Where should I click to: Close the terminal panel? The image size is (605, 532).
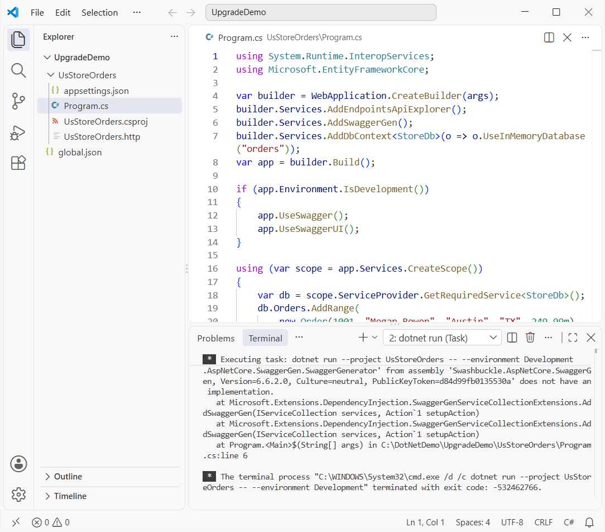click(x=590, y=338)
